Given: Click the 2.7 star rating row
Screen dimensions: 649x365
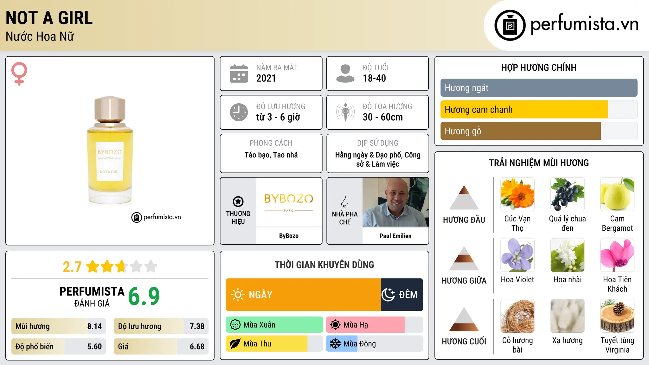Looking at the screenshot, I should (110, 266).
